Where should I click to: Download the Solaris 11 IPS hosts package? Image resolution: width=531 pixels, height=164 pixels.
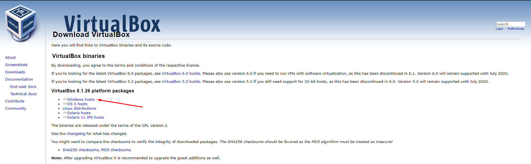coord(86,117)
